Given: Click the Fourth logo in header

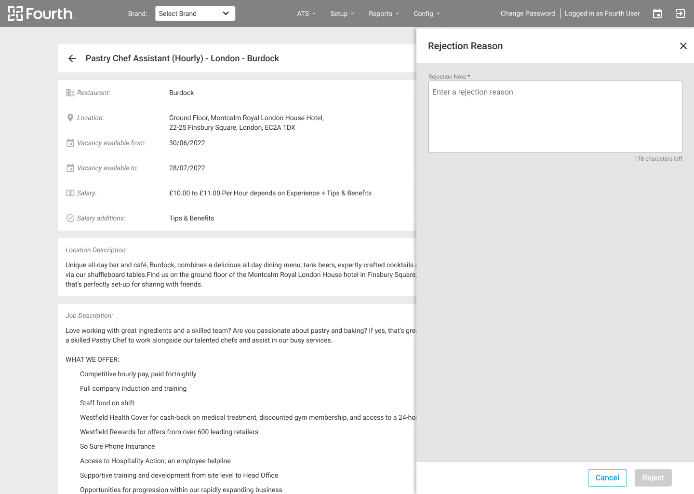Looking at the screenshot, I should (x=41, y=14).
